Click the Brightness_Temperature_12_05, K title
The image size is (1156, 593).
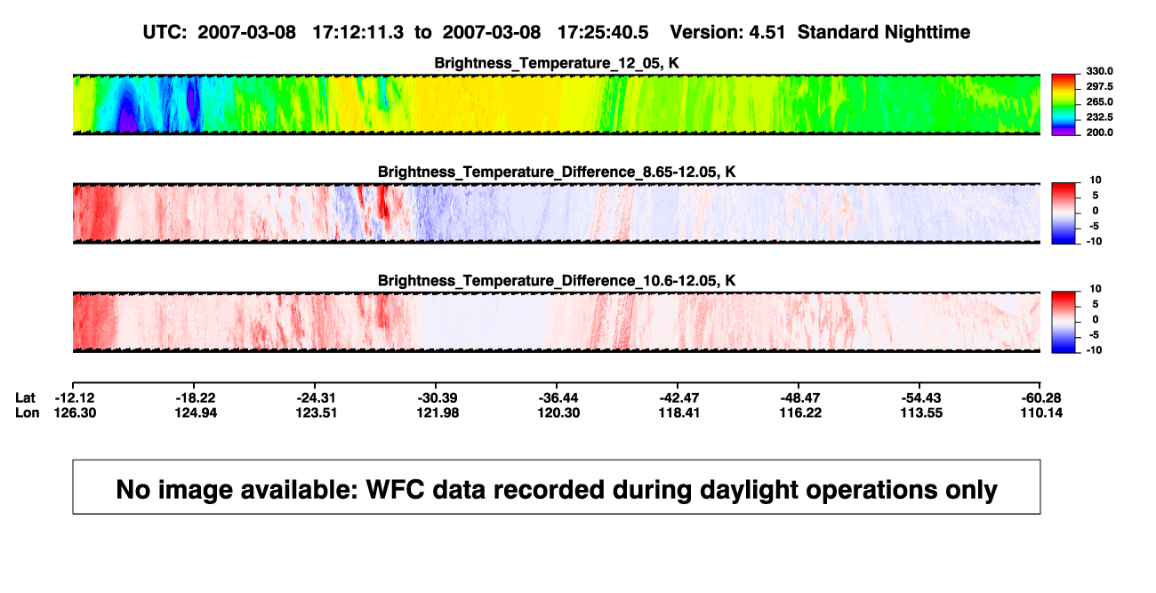point(557,63)
